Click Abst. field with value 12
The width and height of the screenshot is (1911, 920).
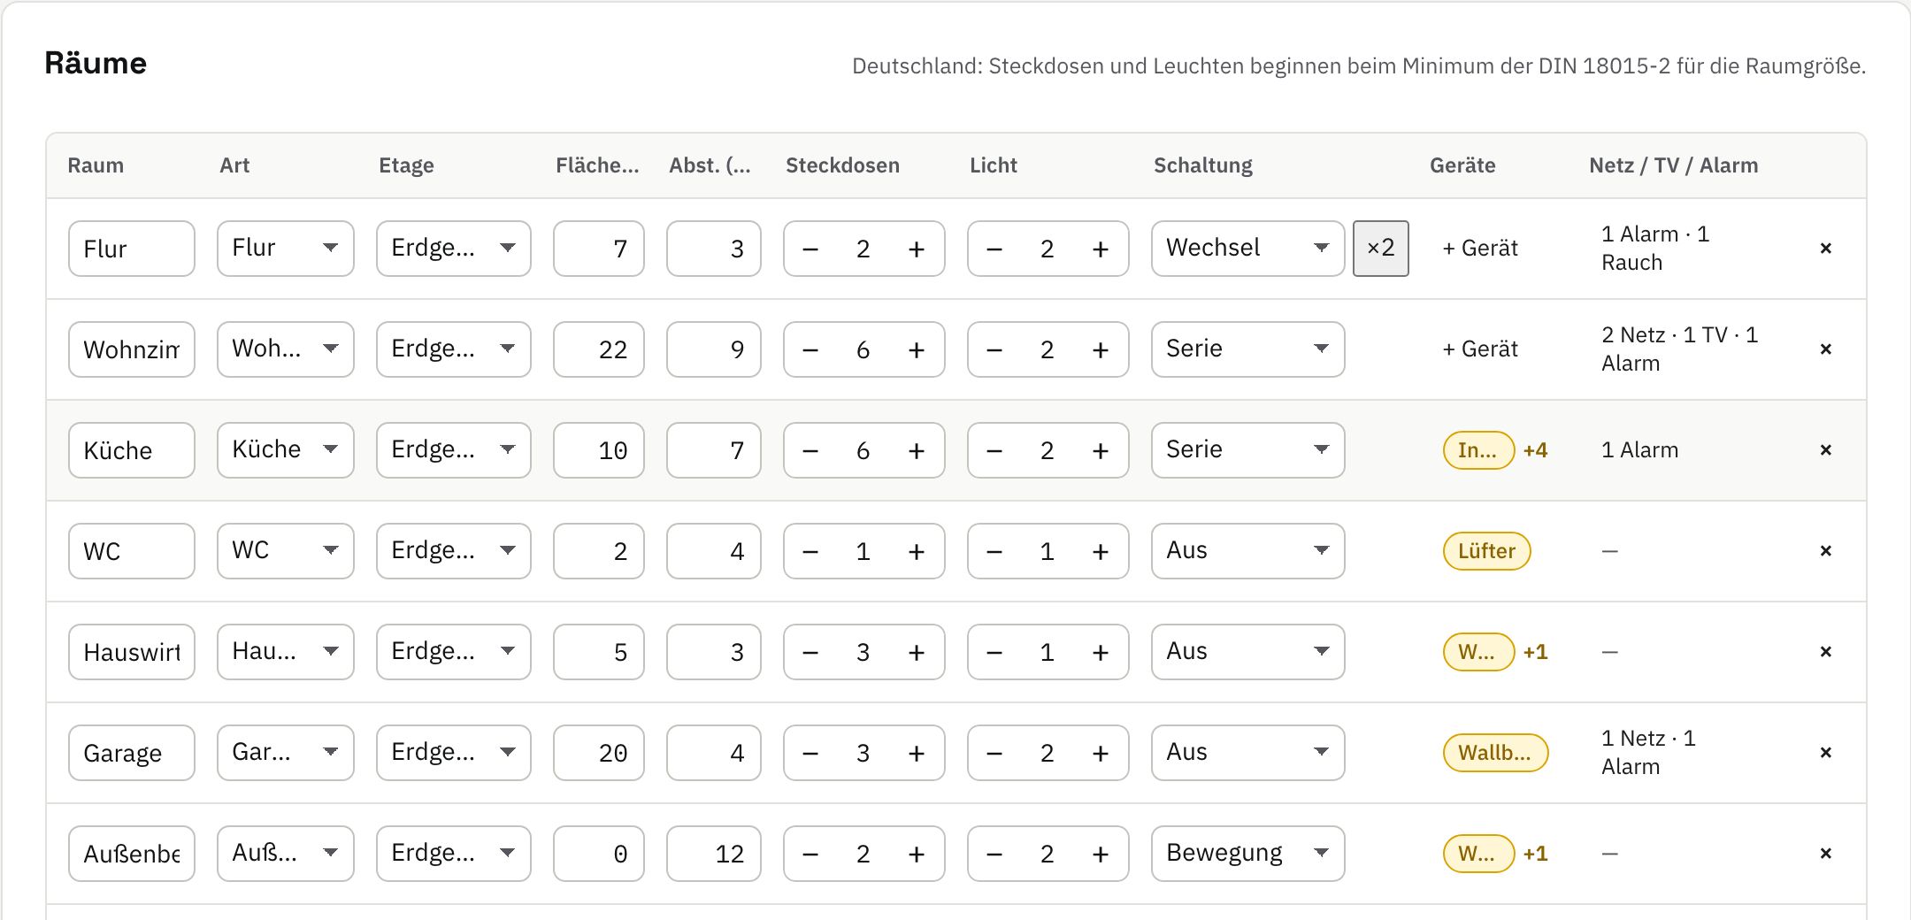coord(714,854)
